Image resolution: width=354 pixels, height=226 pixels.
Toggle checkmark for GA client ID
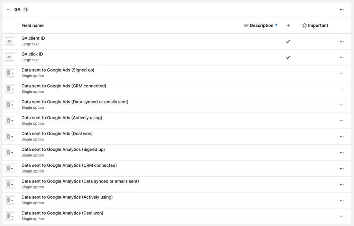(x=288, y=41)
